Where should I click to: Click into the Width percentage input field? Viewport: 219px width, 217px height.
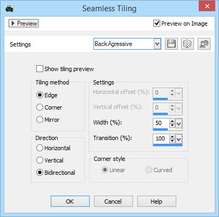tap(161, 123)
